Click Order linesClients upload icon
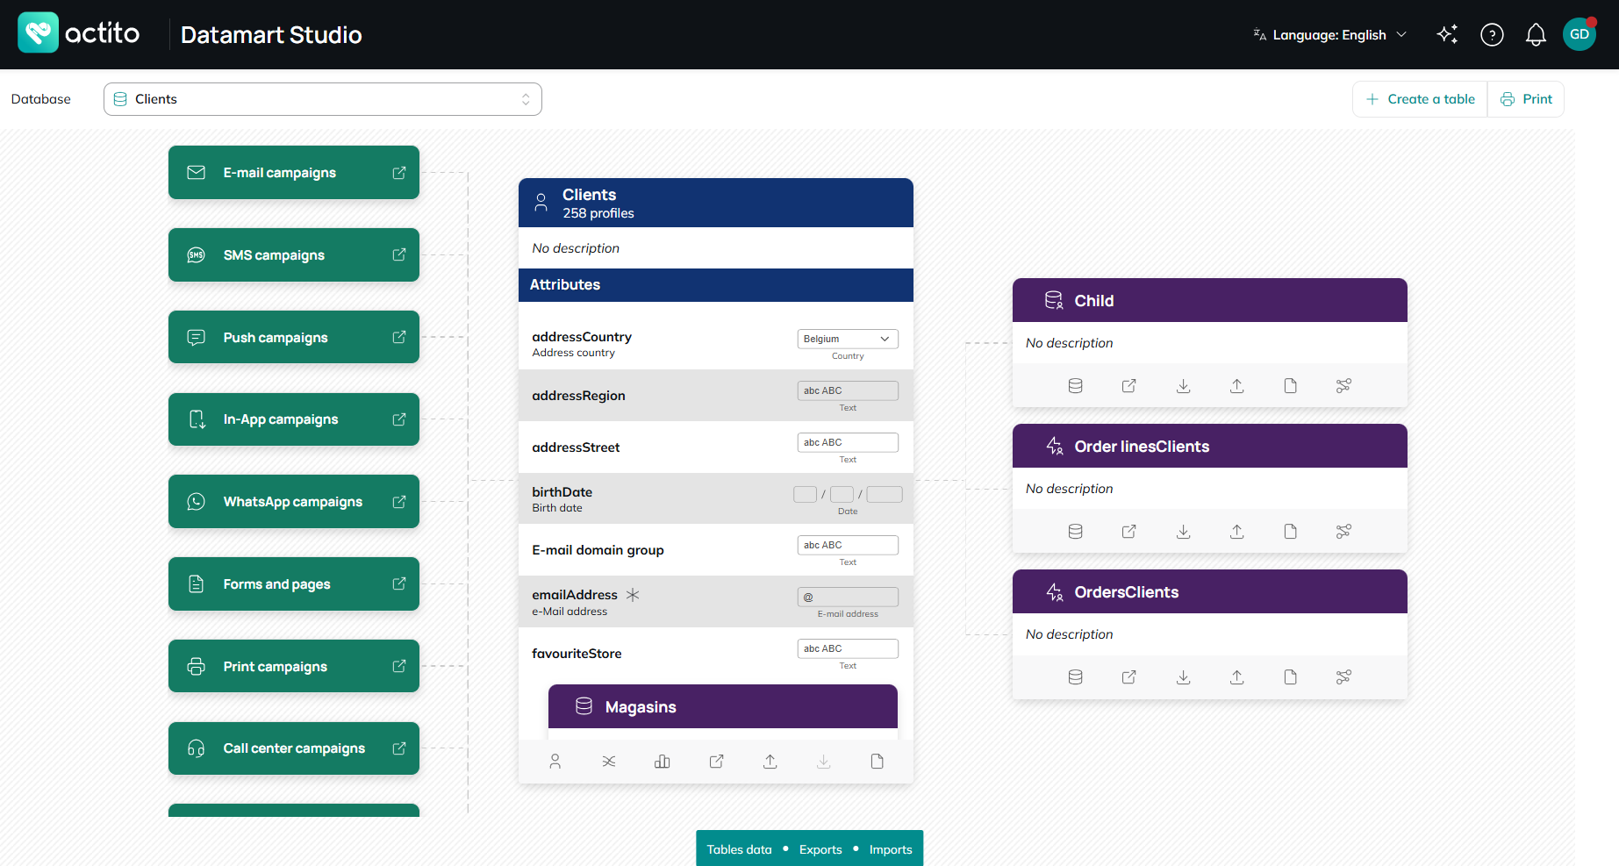This screenshot has width=1619, height=866. click(x=1236, y=532)
